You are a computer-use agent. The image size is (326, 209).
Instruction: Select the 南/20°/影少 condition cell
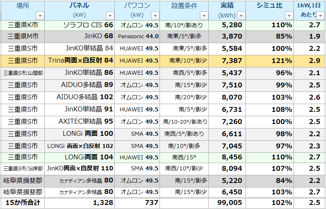(x=184, y=97)
